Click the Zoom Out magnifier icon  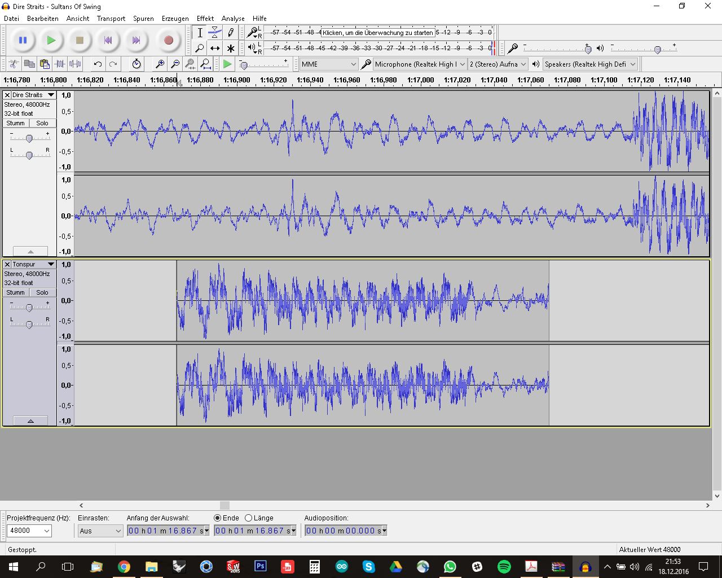tap(175, 64)
